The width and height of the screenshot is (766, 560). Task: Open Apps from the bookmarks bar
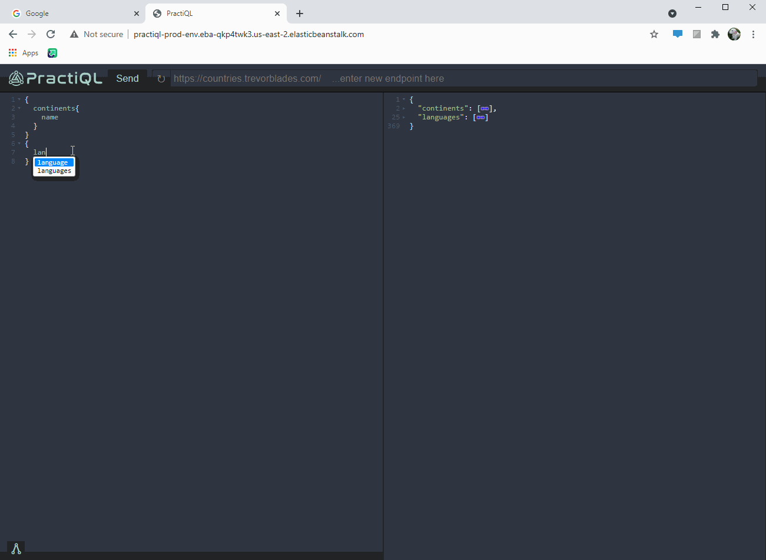pyautogui.click(x=24, y=53)
